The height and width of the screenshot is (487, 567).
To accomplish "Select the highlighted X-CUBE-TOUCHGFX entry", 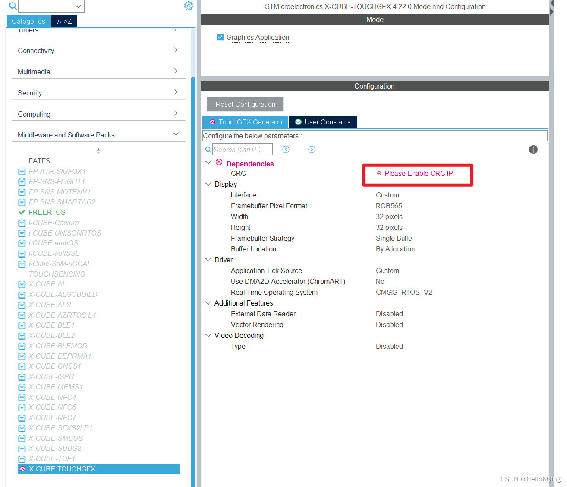I will (98, 469).
